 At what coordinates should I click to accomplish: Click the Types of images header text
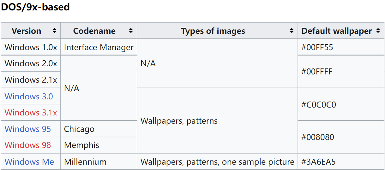(x=213, y=31)
